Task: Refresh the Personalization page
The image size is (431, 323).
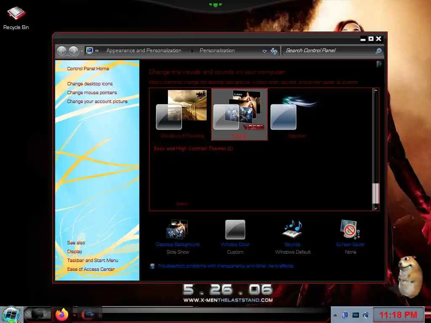Action: click(274, 51)
